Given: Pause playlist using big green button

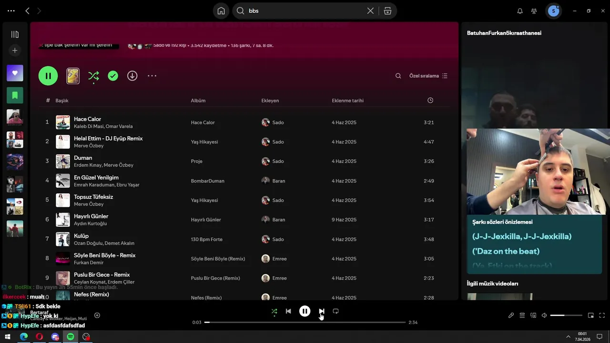Looking at the screenshot, I should [x=48, y=76].
